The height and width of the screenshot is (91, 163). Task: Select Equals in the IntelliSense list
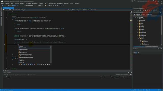coord(34,46)
